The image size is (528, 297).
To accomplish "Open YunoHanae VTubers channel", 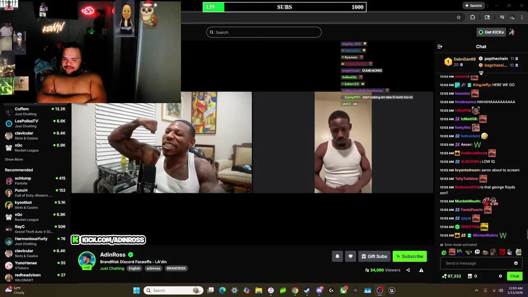I will 35,265.
